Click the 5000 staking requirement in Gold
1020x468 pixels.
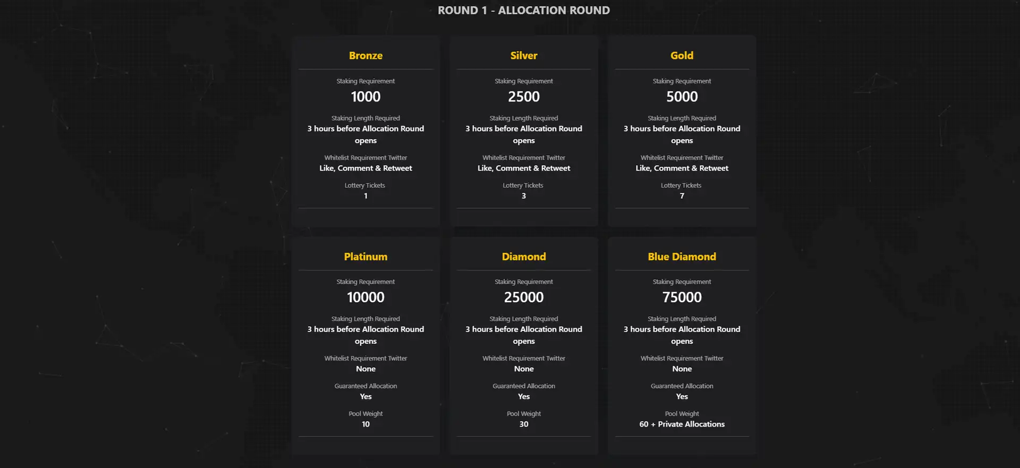(682, 97)
